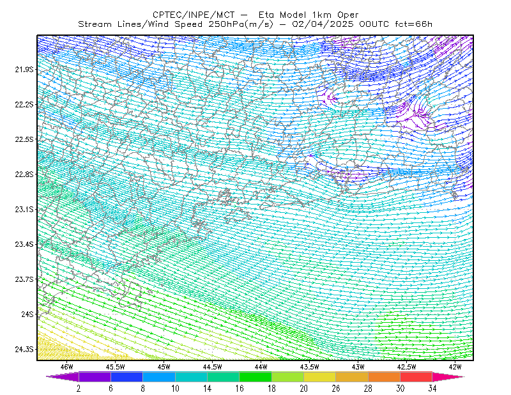The width and height of the screenshot is (511, 395).
Task: Select the yellow 20–26 colorbar segment
Action: click(x=320, y=376)
